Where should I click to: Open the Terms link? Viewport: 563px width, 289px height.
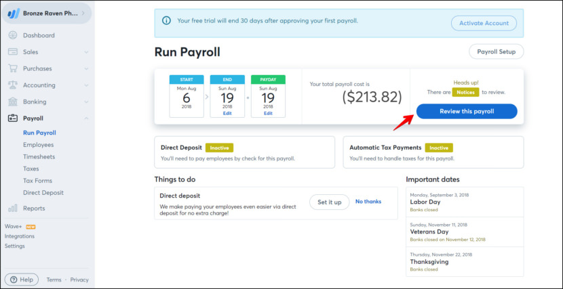54,280
